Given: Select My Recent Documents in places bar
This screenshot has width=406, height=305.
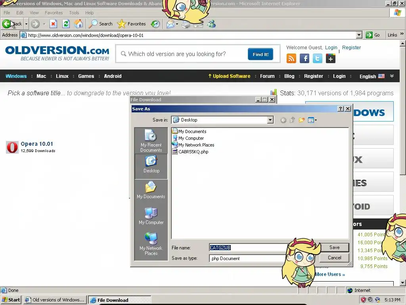Looking at the screenshot, I should (151, 141).
